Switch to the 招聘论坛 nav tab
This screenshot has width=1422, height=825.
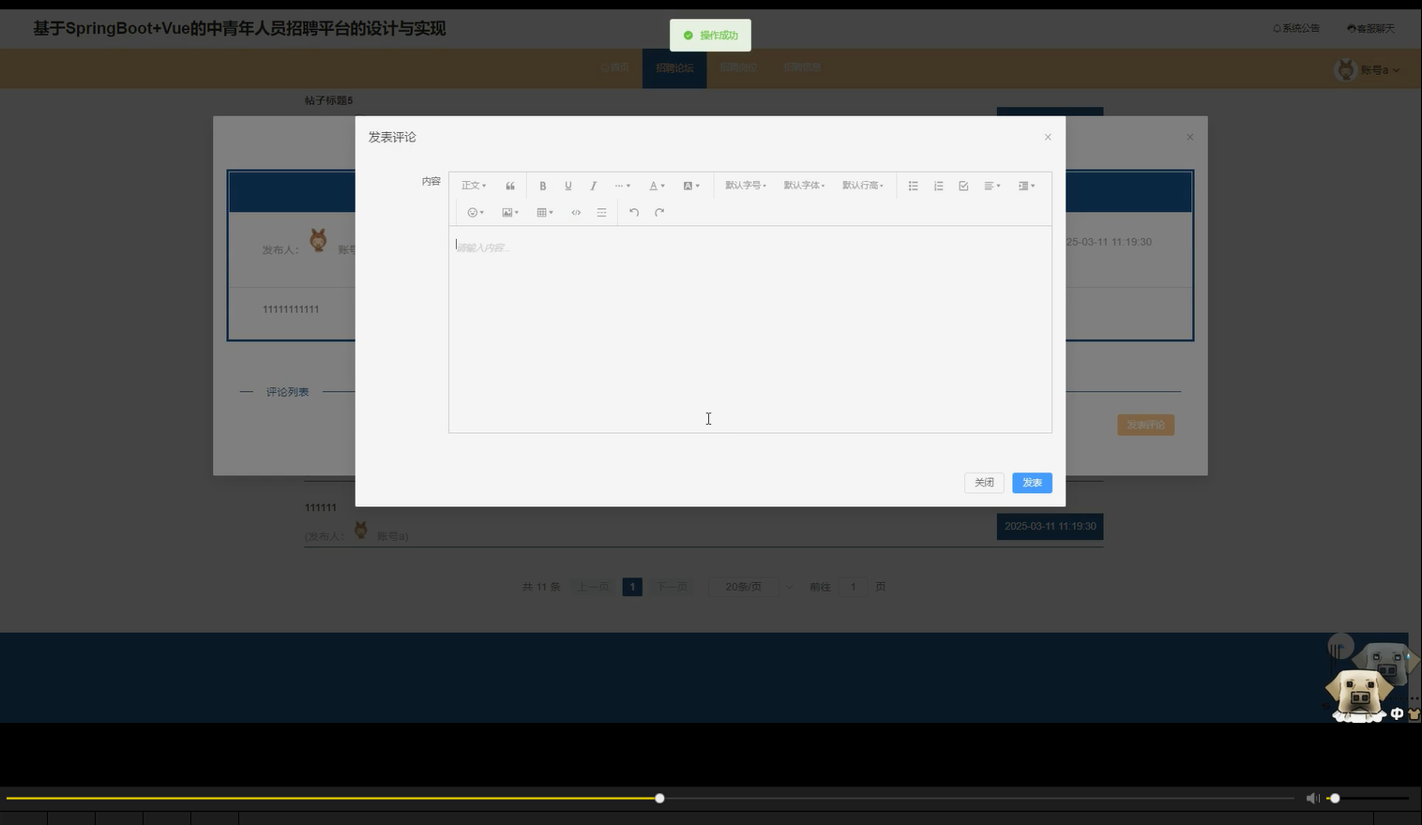coord(674,67)
